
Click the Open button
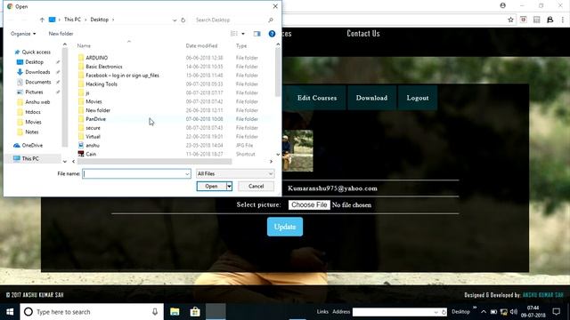coord(212,186)
